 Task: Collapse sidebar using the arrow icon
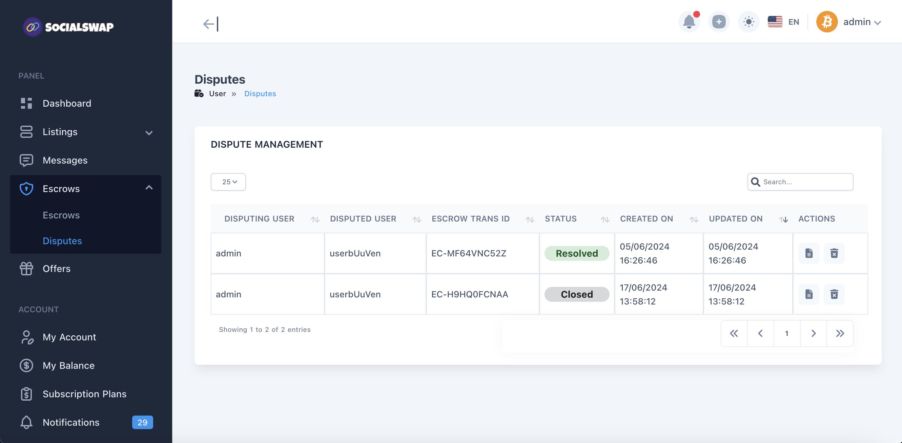tap(210, 24)
